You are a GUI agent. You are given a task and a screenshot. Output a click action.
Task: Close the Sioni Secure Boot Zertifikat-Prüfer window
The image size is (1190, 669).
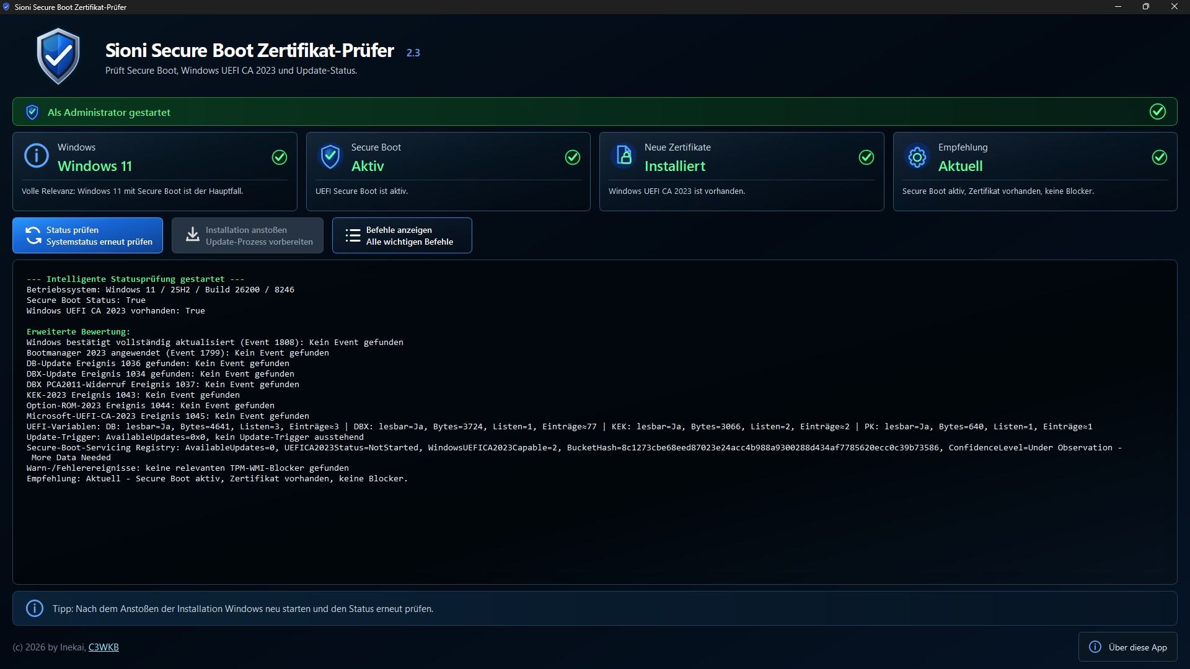click(x=1175, y=7)
